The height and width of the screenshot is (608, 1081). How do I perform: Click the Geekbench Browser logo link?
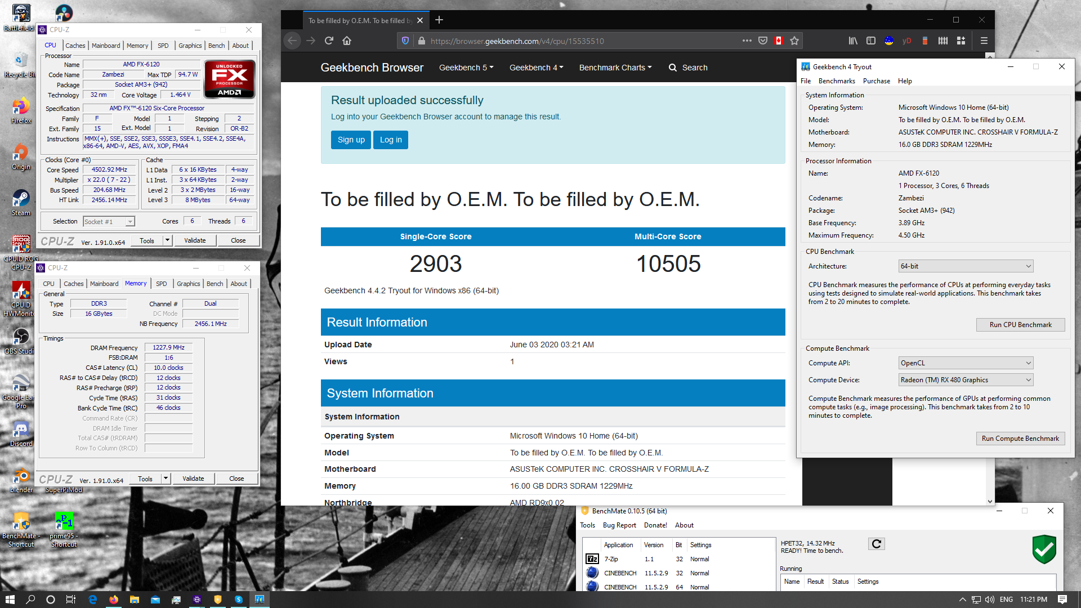pos(372,68)
